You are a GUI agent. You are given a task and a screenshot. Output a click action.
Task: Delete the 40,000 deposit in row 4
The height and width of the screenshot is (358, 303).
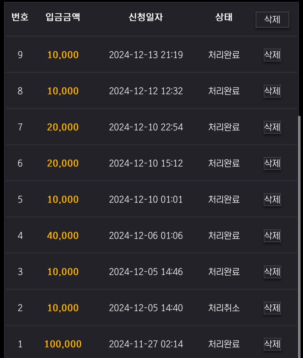272,236
